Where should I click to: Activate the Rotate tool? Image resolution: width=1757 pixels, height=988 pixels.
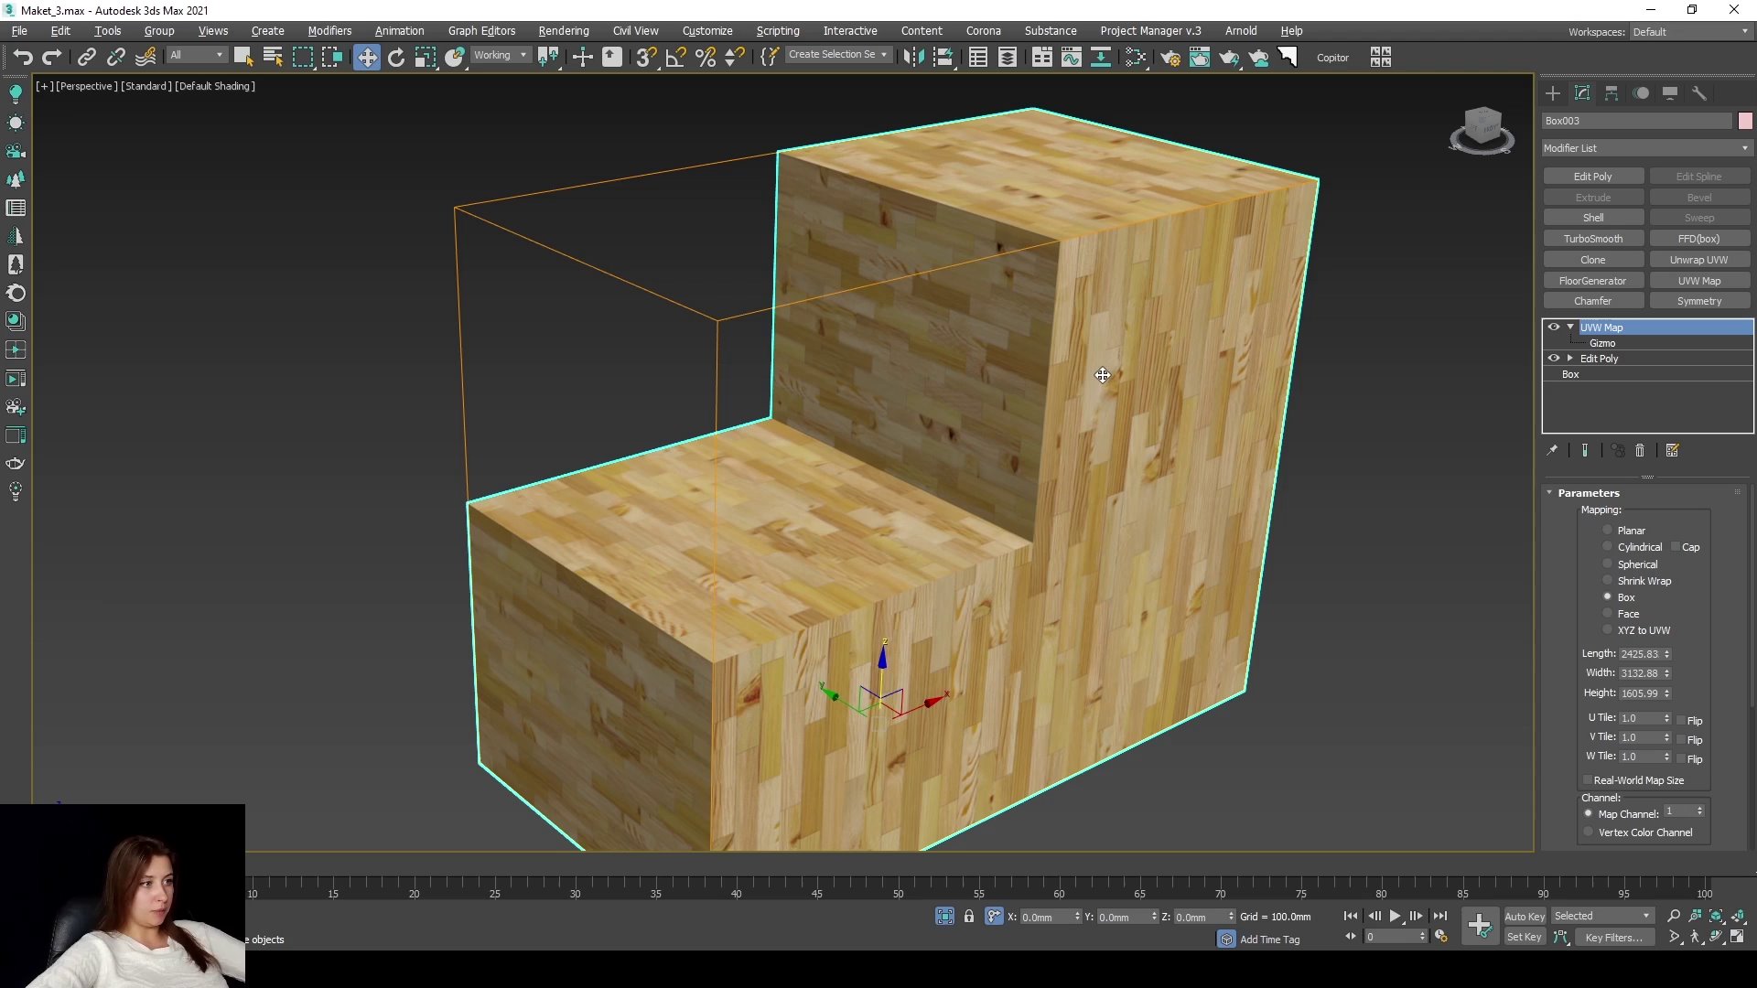coord(395,57)
